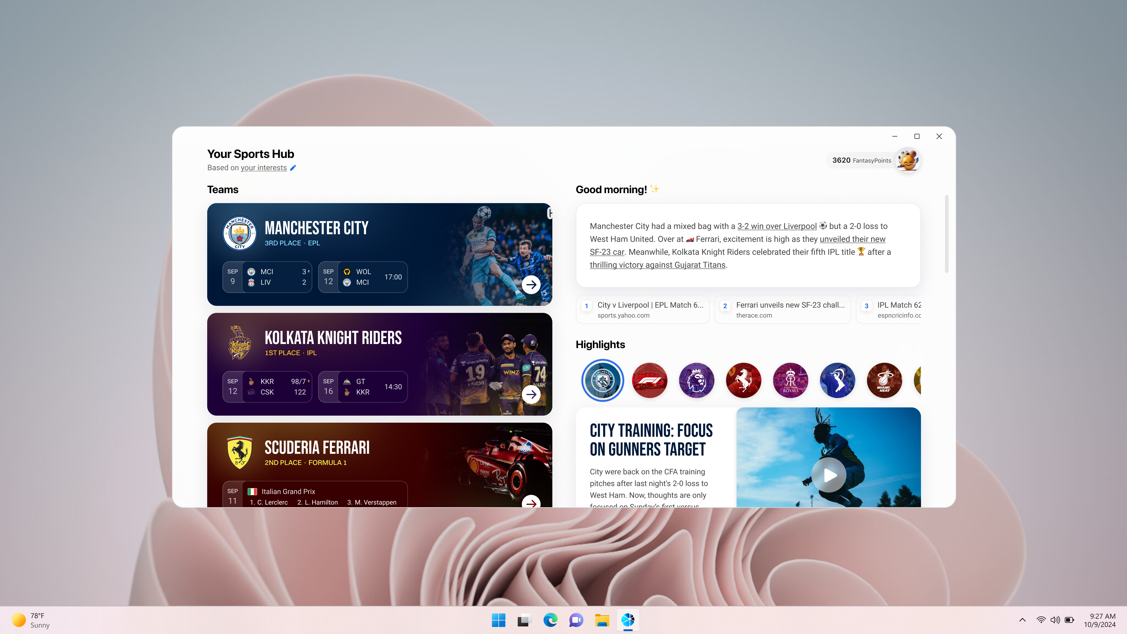This screenshot has height=634, width=1127.
Task: Select Formula 1 highlights circle
Action: point(650,380)
